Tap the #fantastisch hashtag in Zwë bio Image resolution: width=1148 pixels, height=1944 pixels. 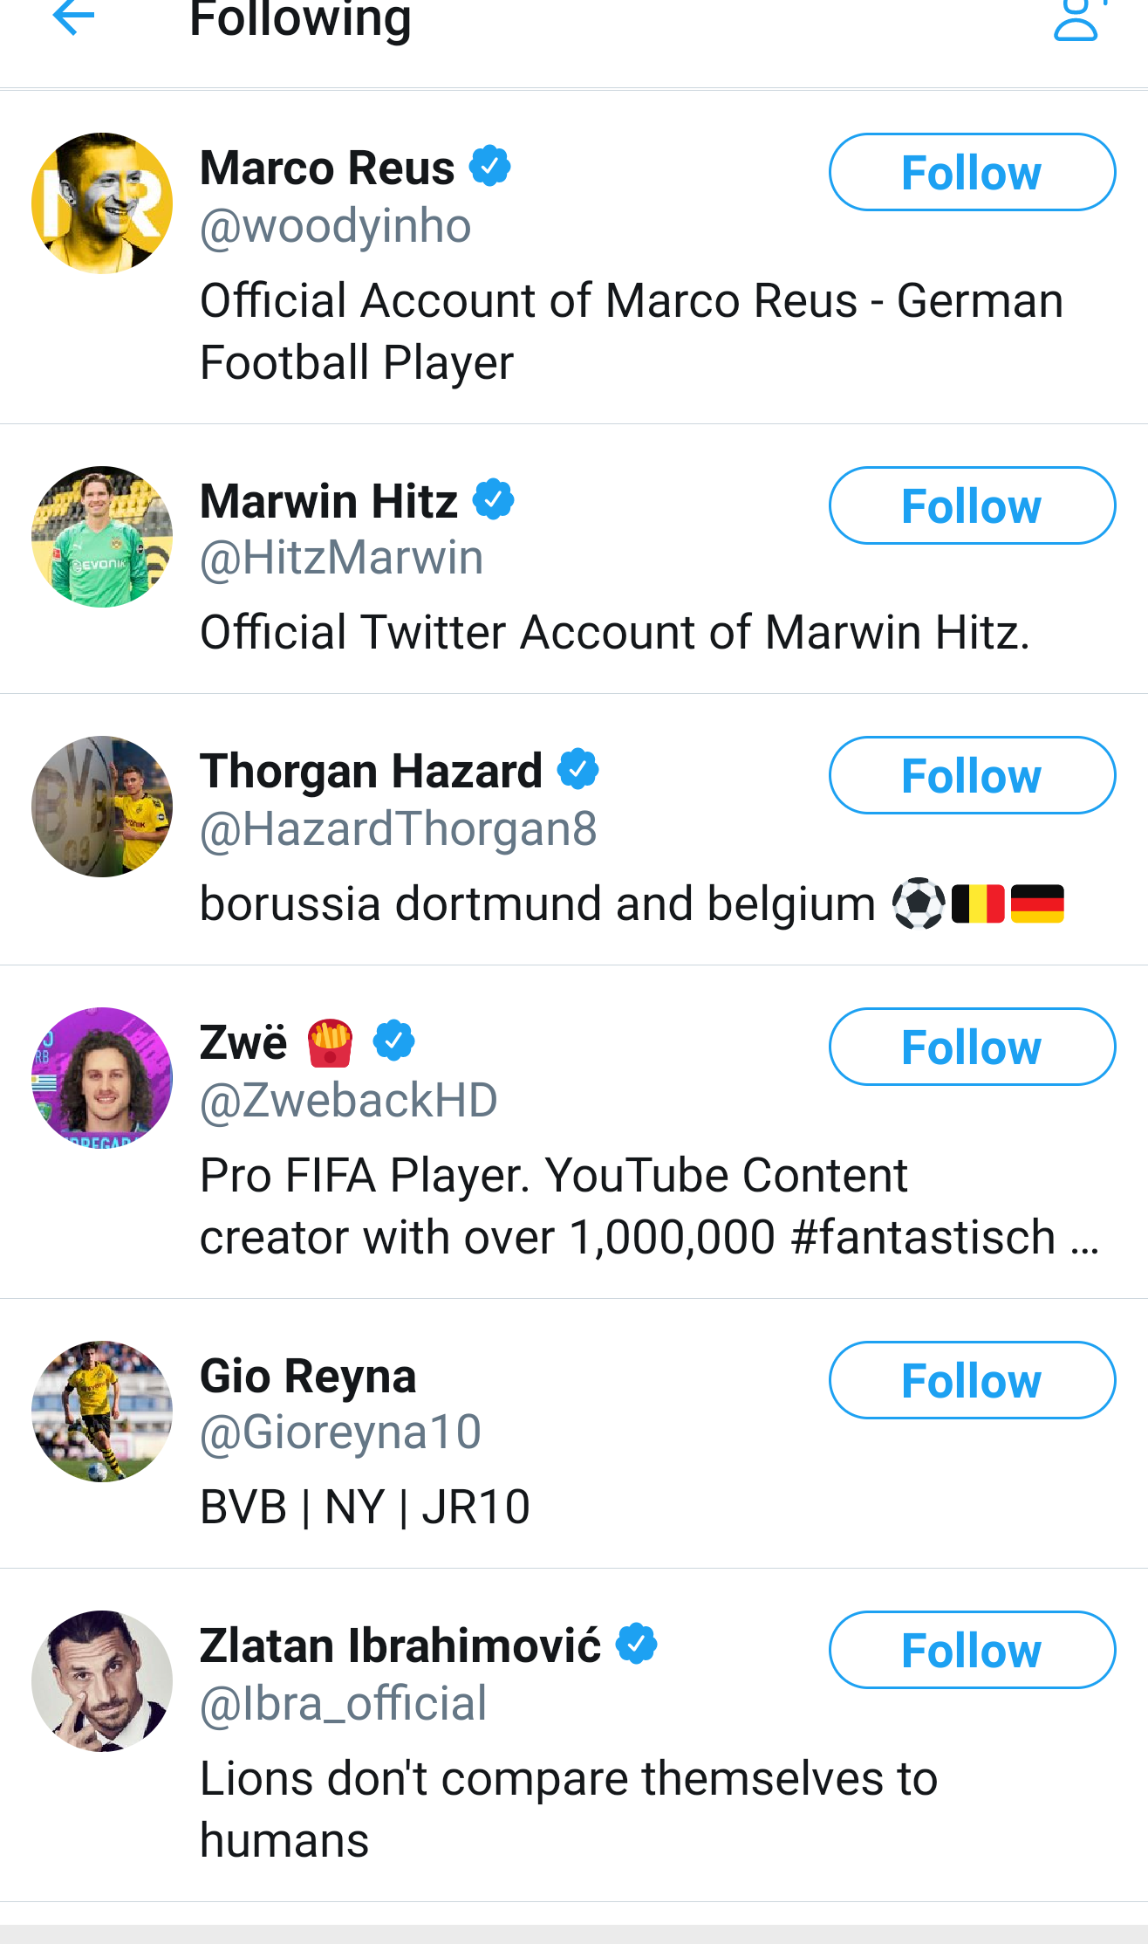(923, 1237)
